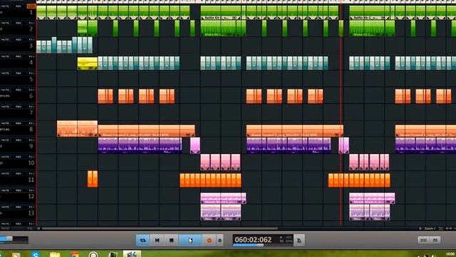This screenshot has width=456, height=257.
Task: Mute track 9
Action: (5, 140)
